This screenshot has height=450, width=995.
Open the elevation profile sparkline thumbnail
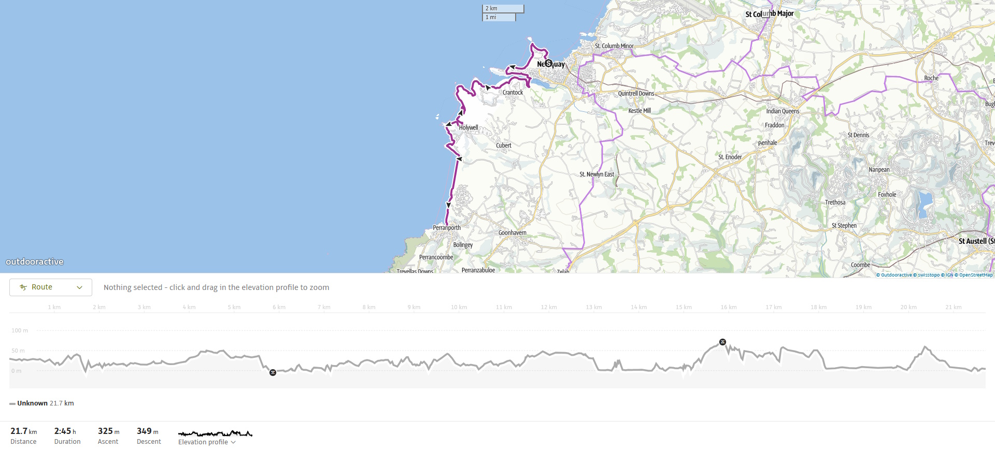(215, 433)
